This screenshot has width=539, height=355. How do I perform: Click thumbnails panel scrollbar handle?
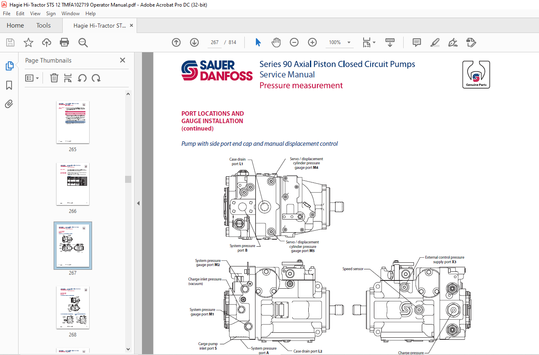(x=128, y=179)
